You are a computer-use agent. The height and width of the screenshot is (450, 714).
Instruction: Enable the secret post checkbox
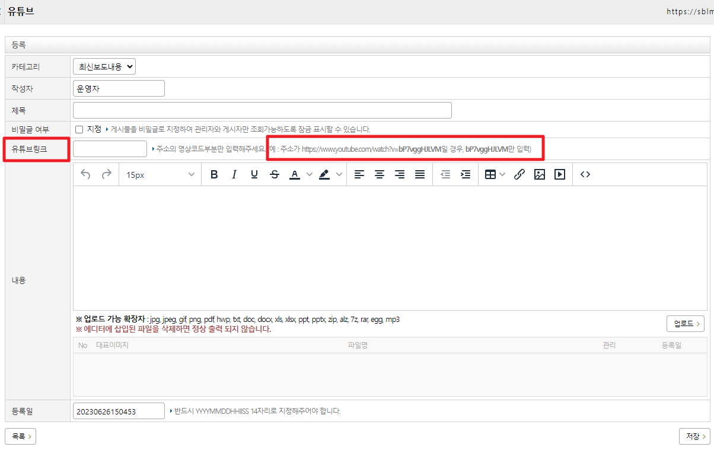79,129
